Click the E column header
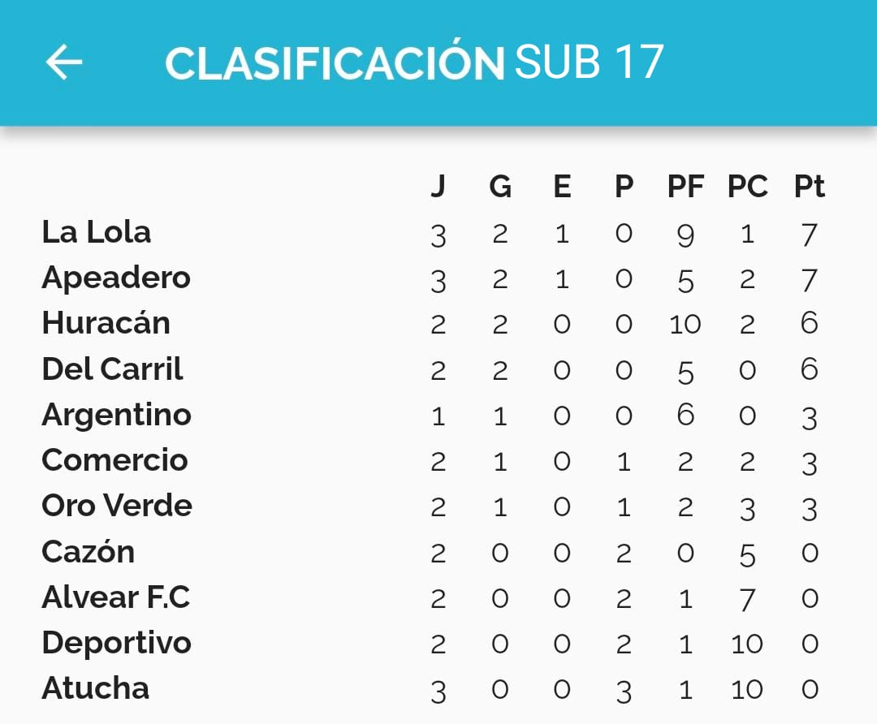 point(562,186)
